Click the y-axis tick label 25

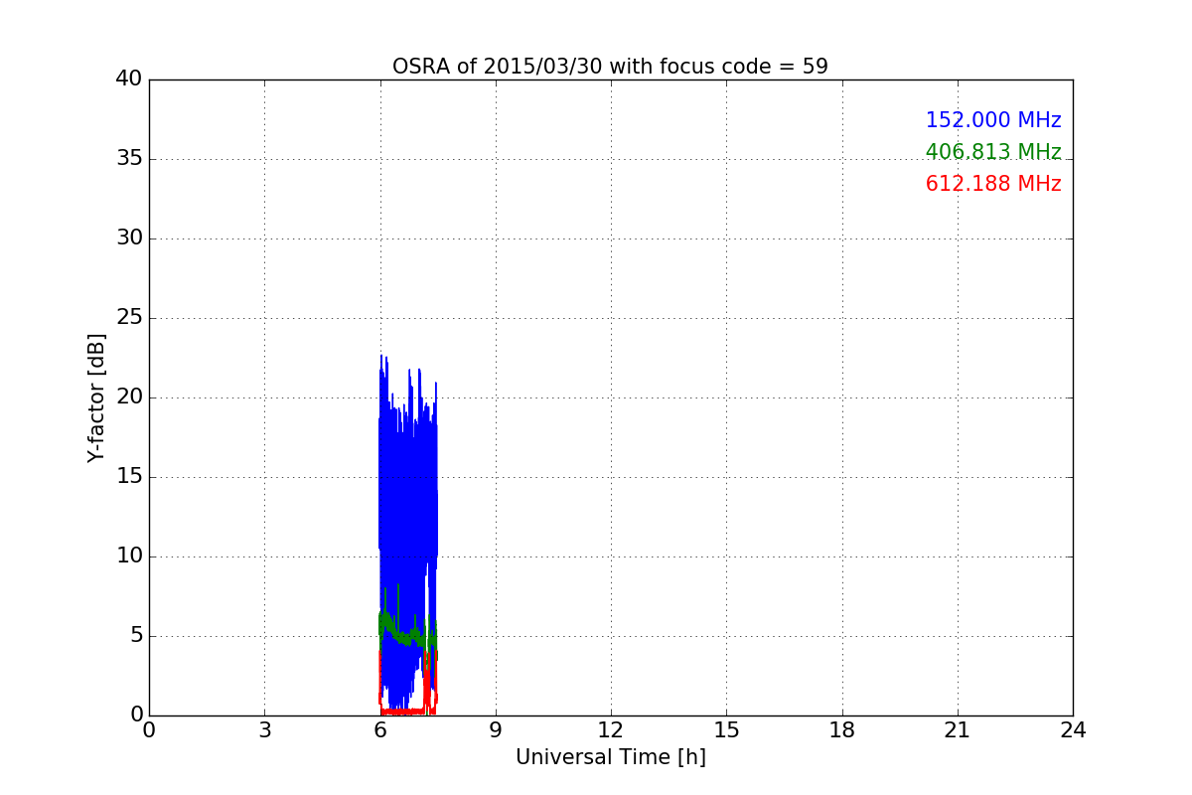pos(129,318)
